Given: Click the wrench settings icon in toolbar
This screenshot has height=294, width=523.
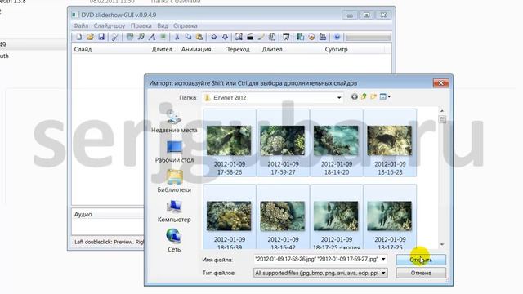Looking at the screenshot, I should click(x=115, y=37).
